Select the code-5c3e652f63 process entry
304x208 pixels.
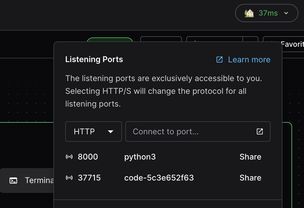point(159,178)
